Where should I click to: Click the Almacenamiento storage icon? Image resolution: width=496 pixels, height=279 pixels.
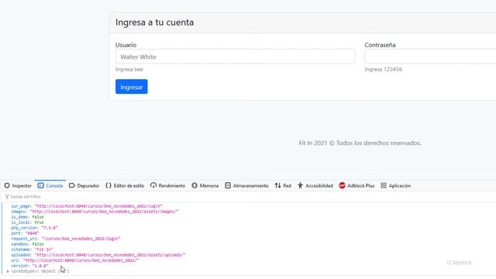point(228,186)
